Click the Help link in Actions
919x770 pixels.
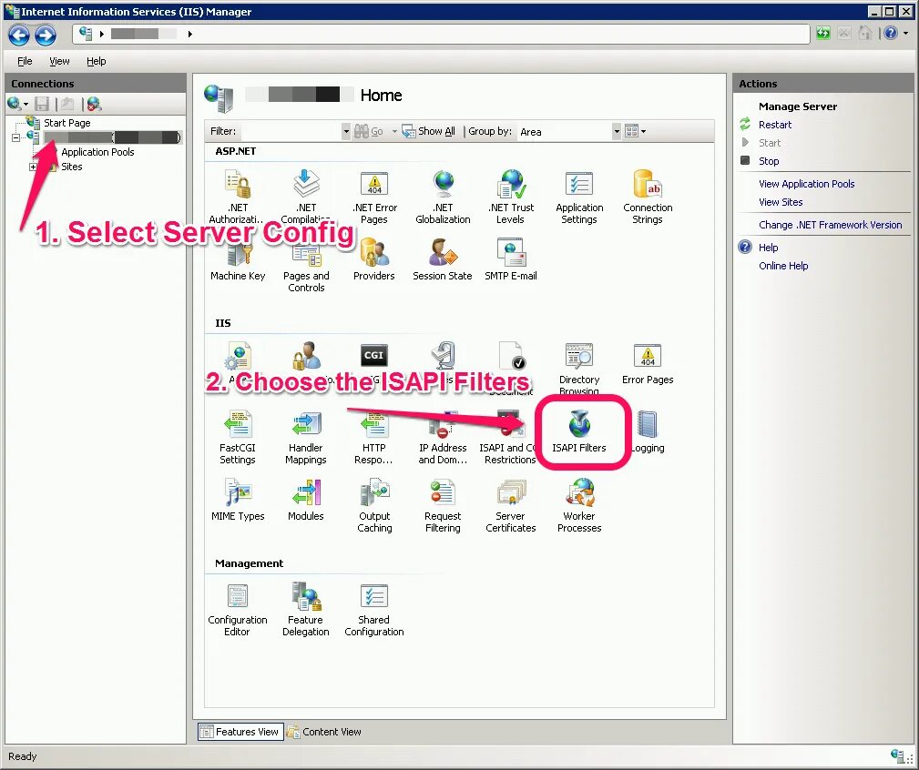[768, 248]
